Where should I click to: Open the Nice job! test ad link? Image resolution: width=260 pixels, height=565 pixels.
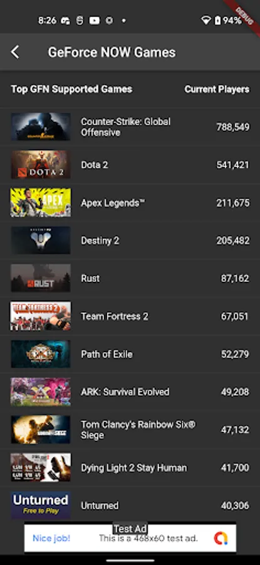[x=51, y=539]
